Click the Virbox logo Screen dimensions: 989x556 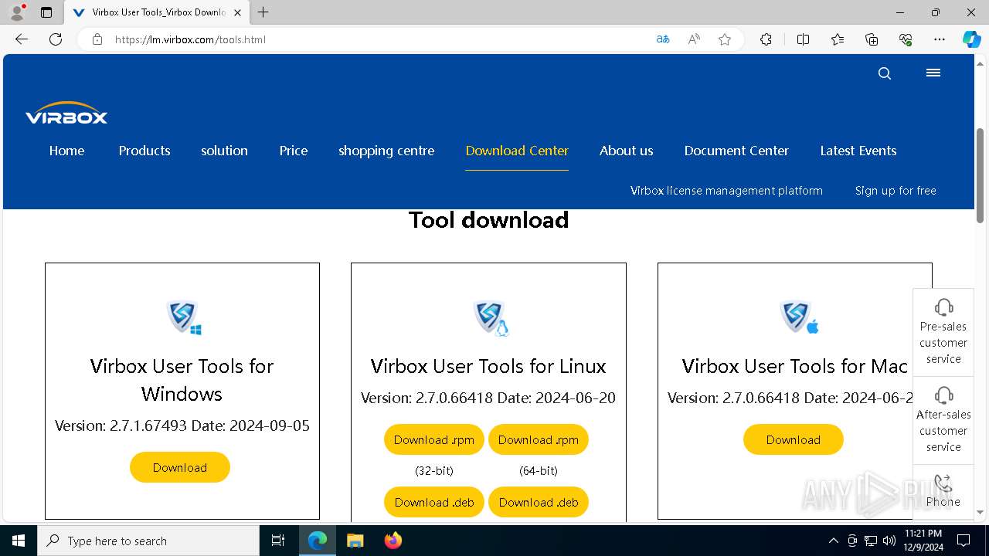point(66,114)
